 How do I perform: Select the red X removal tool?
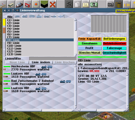pyautogui.click(x=52, y=4)
